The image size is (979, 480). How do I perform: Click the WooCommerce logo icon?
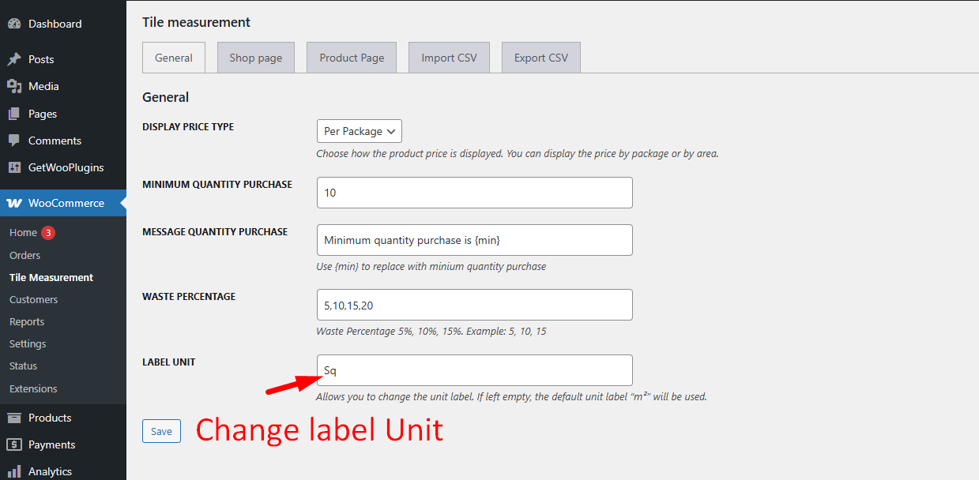tap(14, 203)
